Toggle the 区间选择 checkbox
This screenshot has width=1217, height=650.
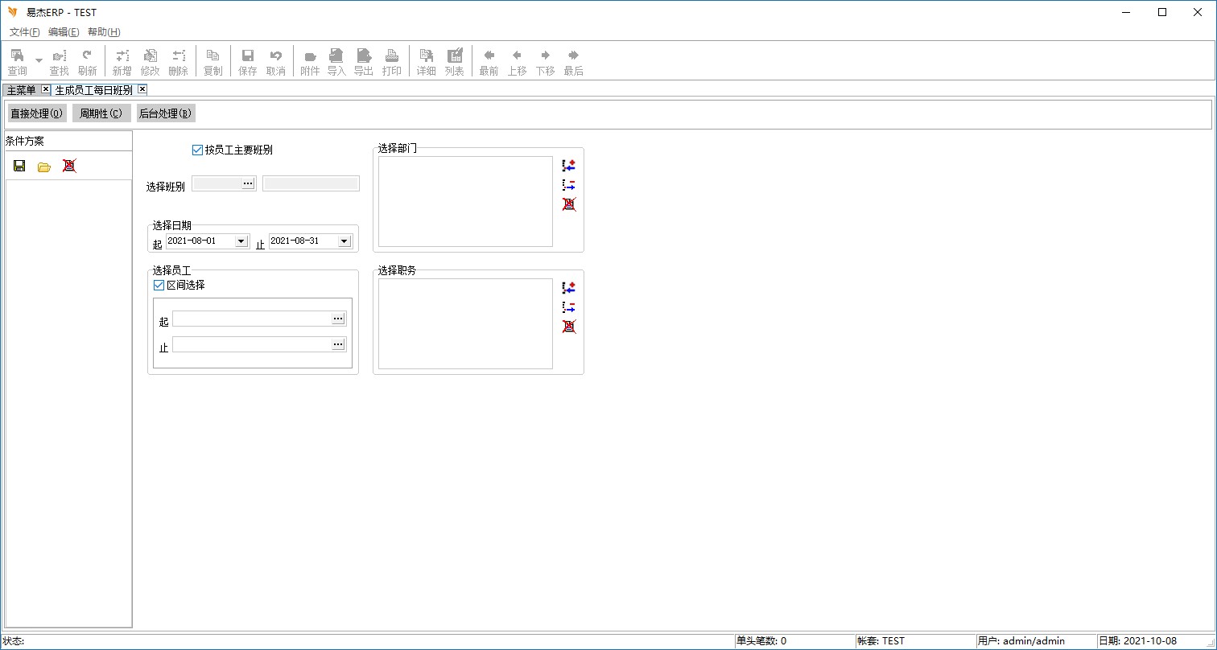[x=159, y=285]
